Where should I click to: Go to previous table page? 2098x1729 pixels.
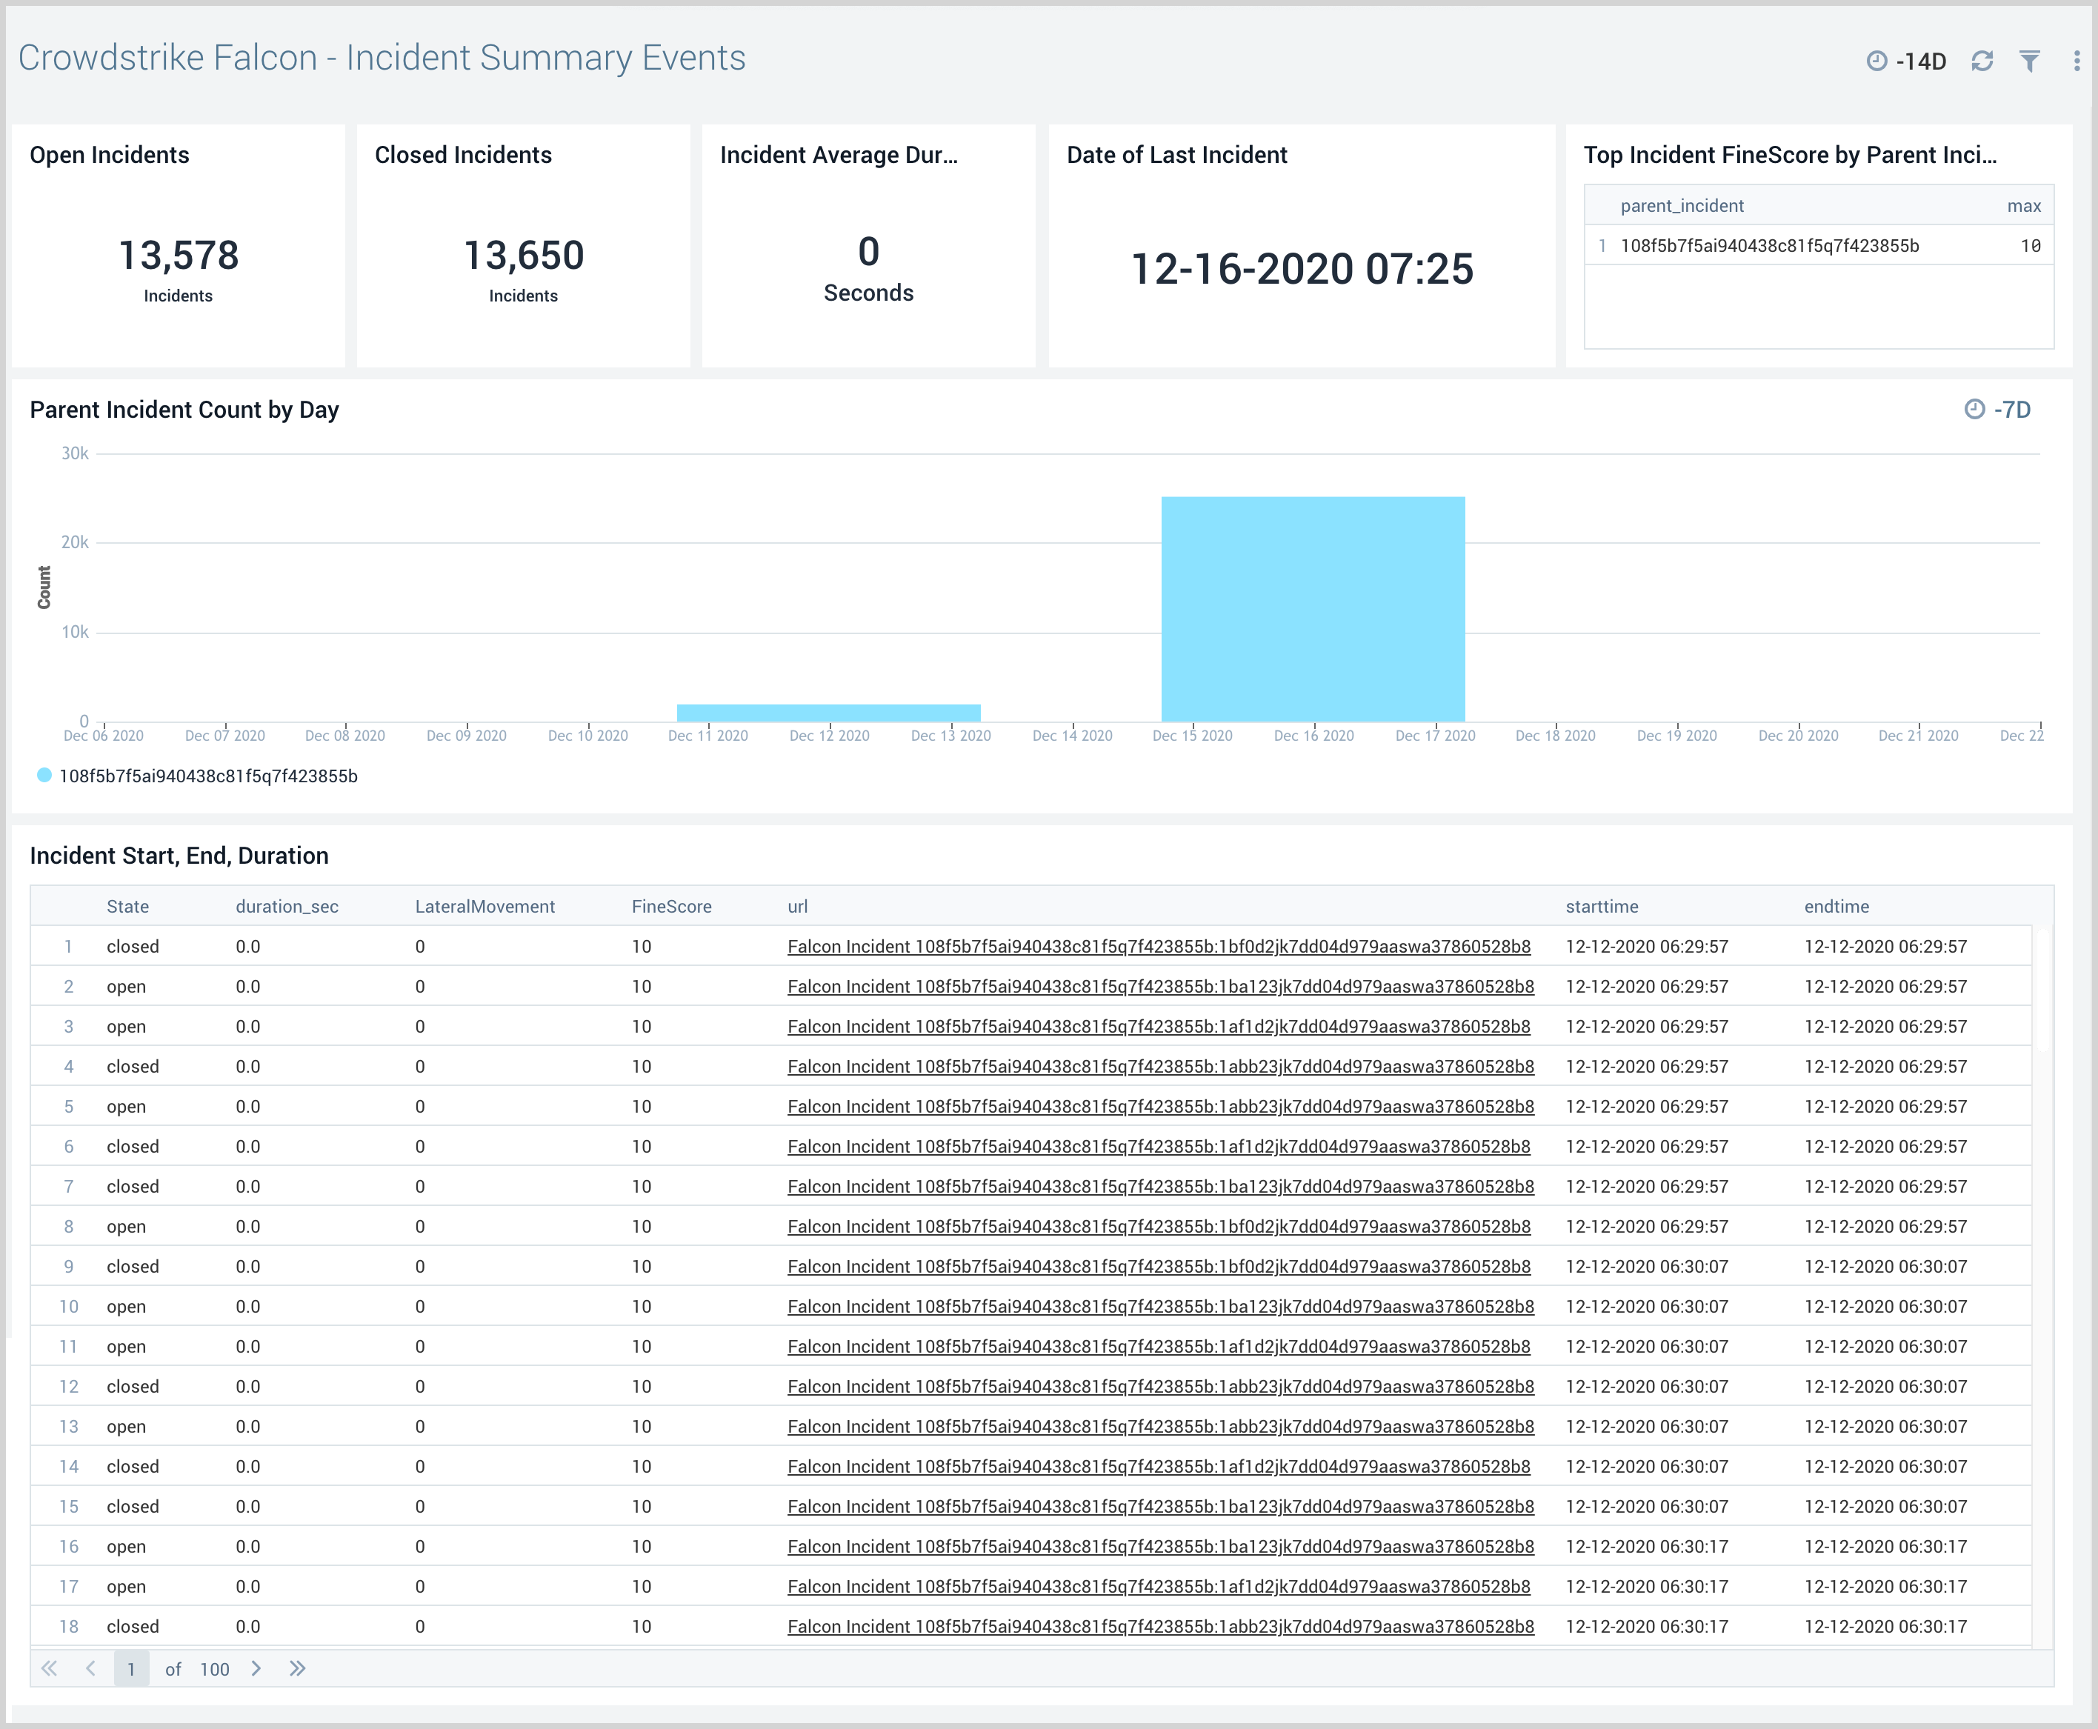[x=90, y=1668]
